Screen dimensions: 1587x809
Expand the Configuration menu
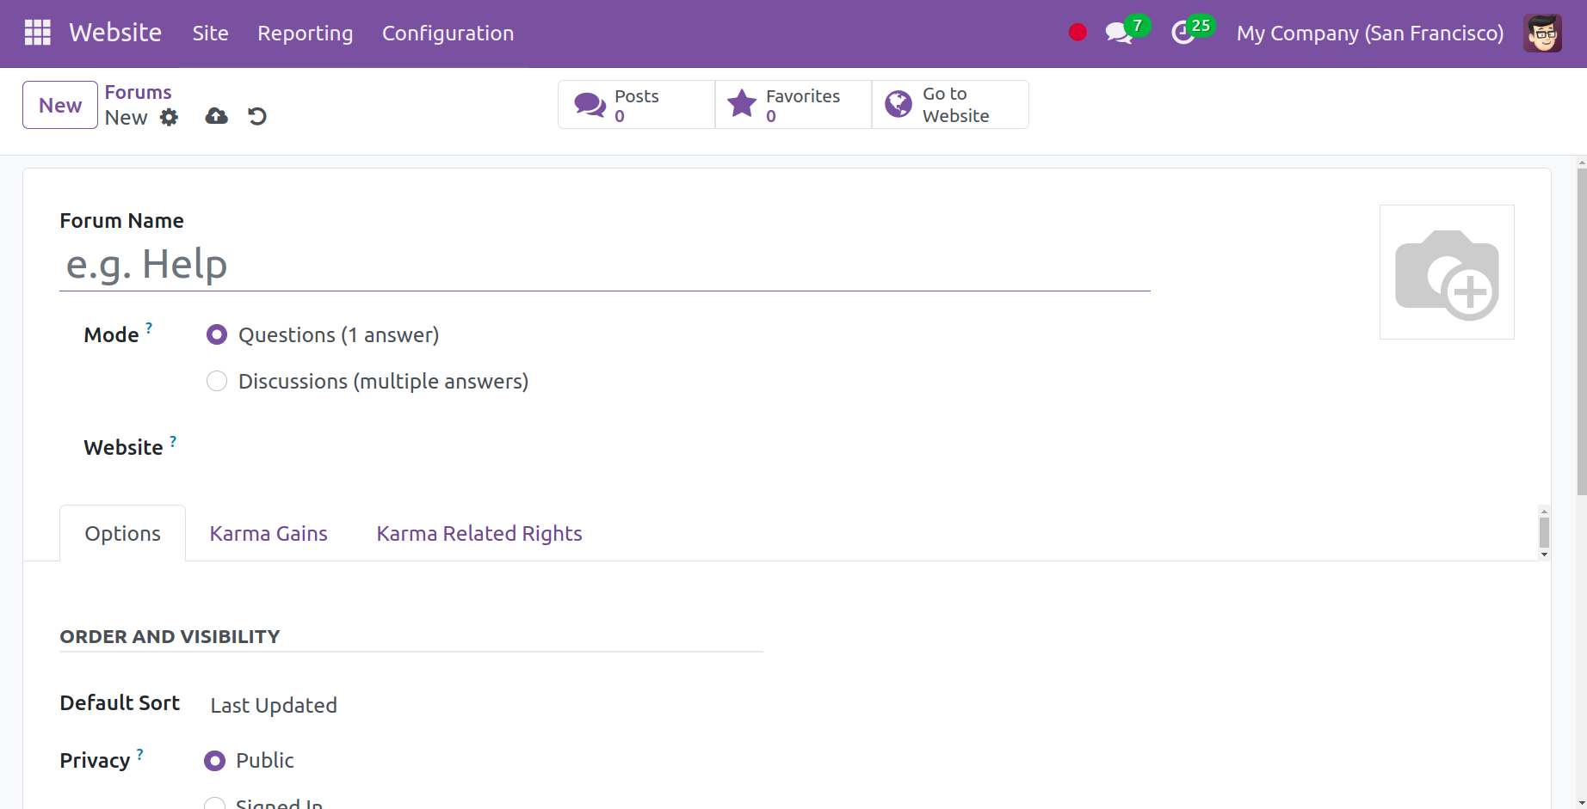[x=448, y=34]
